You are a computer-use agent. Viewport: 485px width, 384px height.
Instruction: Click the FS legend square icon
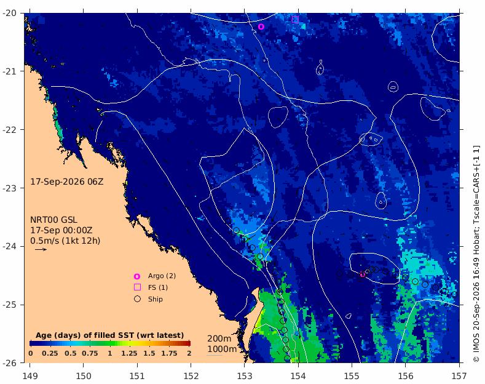click(137, 287)
